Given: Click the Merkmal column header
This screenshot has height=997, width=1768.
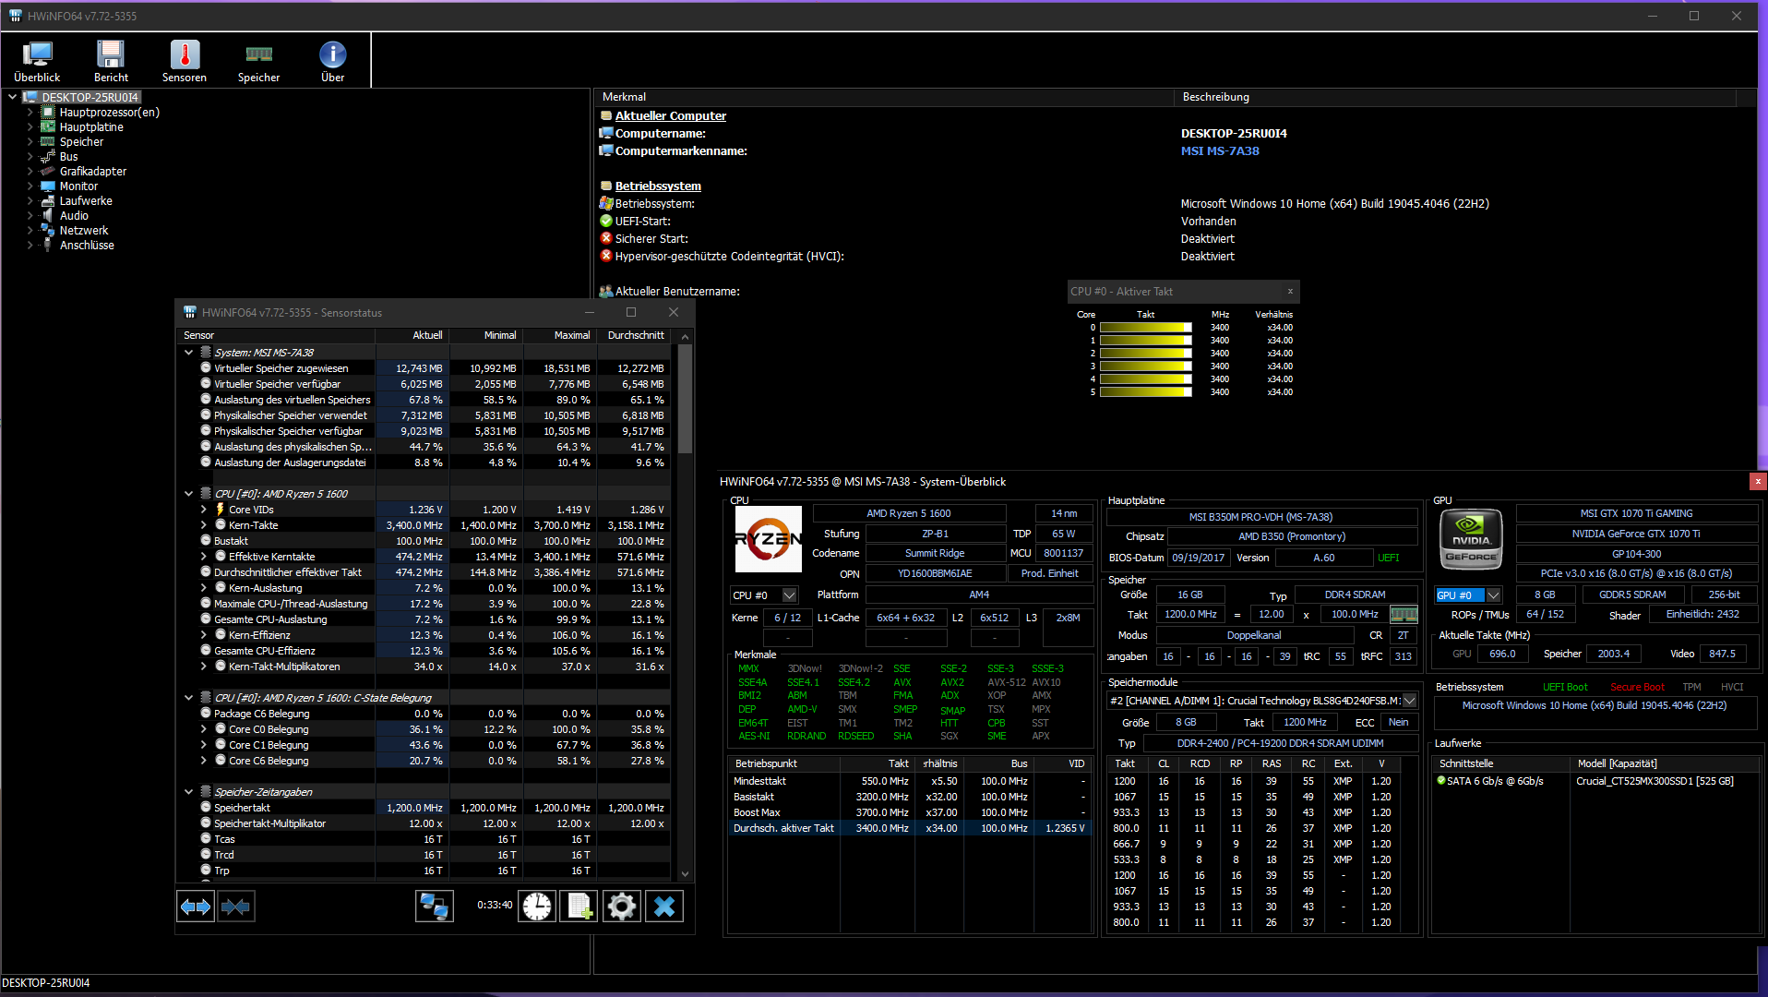Looking at the screenshot, I should click(883, 97).
